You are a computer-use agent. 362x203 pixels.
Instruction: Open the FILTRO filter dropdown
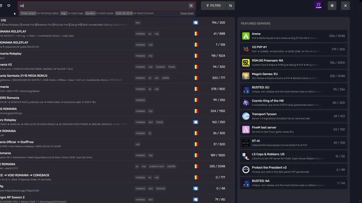coord(214,6)
